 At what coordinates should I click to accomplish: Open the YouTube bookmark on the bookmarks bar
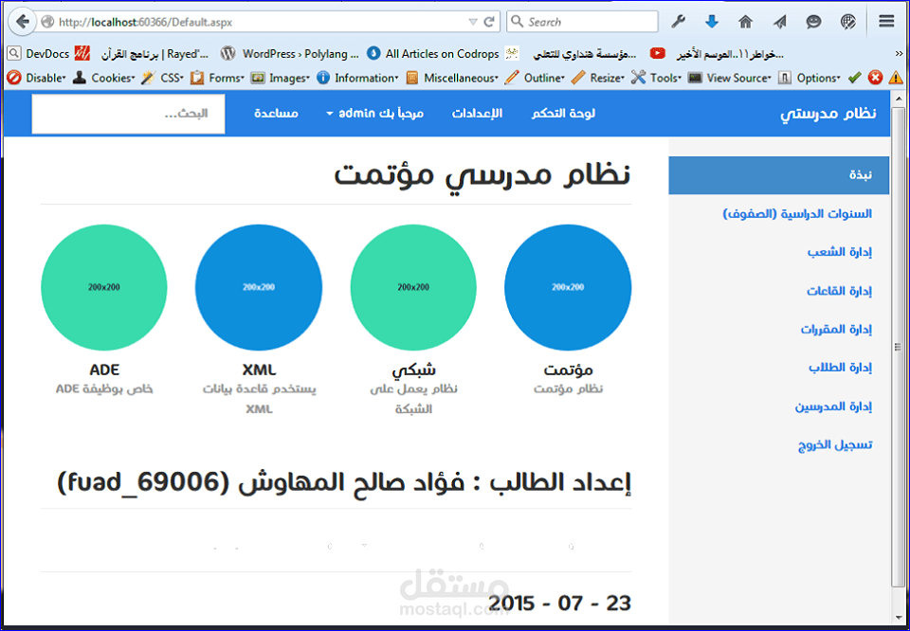pos(658,54)
